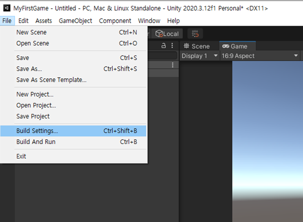Select New Project... menu entry
Viewport: 303px width, 222px height.
click(x=73, y=94)
